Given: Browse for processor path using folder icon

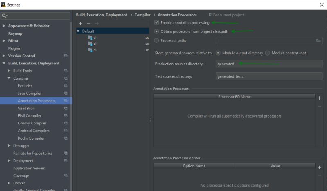Looking at the screenshot, I should 318,41.
